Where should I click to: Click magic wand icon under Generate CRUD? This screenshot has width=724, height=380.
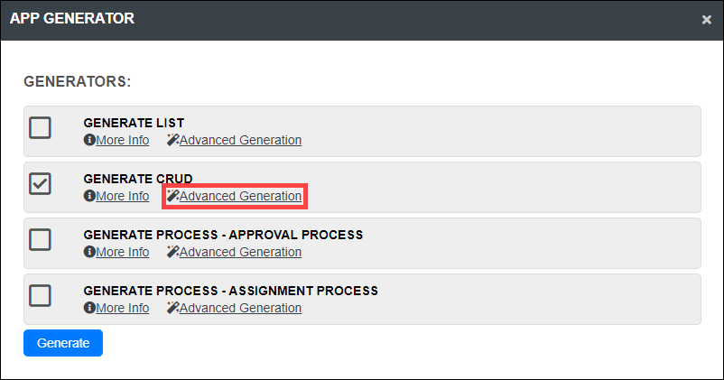(172, 197)
